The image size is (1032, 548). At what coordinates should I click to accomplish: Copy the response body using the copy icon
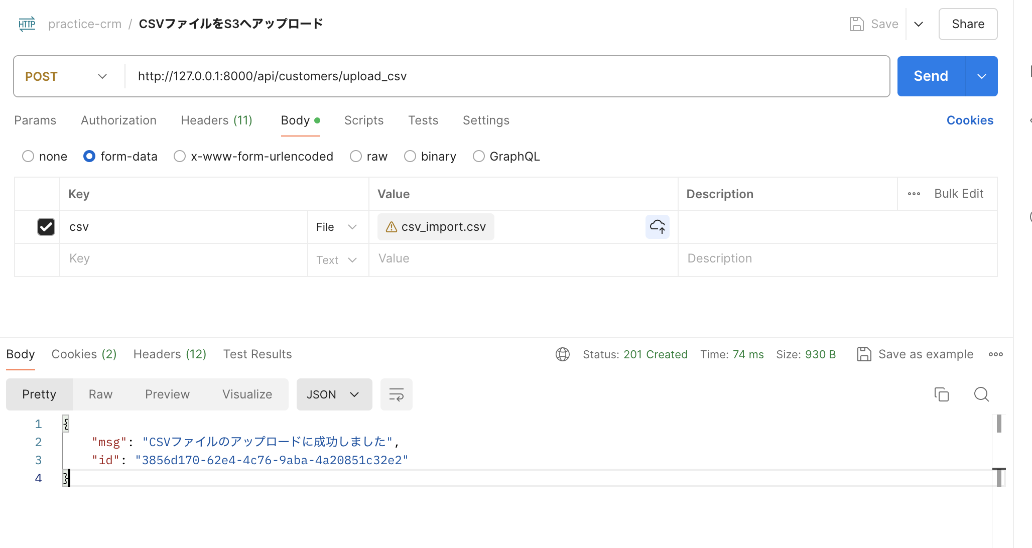(x=942, y=394)
